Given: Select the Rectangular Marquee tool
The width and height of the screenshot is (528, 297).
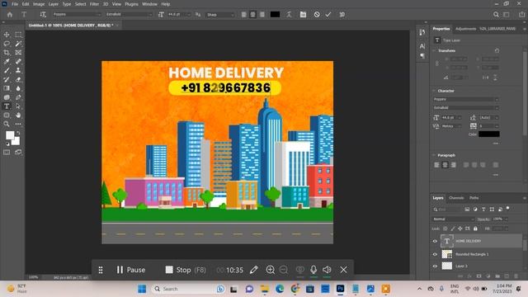Looking at the screenshot, I should [x=18, y=35].
